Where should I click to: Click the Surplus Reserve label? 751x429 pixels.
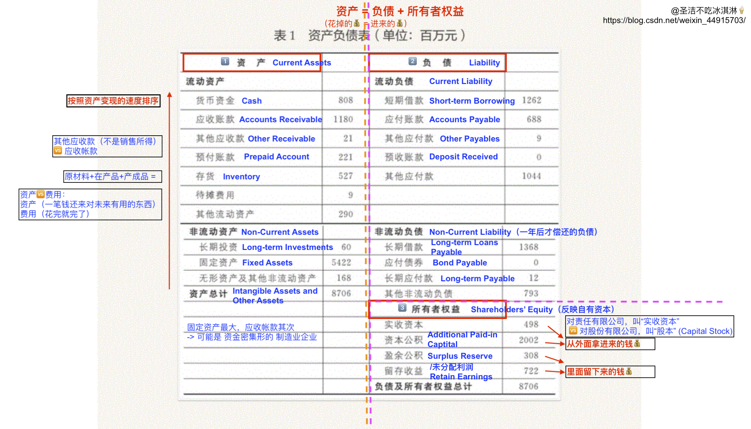pos(460,356)
